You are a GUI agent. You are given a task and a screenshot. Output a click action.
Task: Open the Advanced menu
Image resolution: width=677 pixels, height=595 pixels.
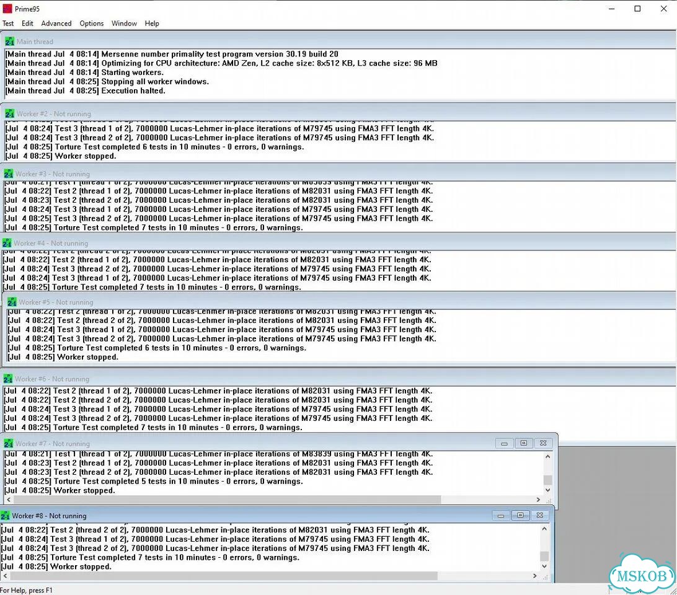pyautogui.click(x=56, y=24)
